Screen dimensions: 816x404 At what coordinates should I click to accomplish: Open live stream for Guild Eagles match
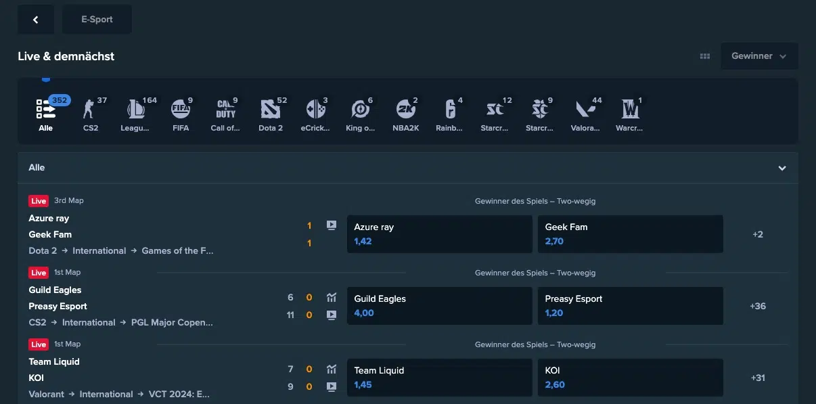click(332, 315)
